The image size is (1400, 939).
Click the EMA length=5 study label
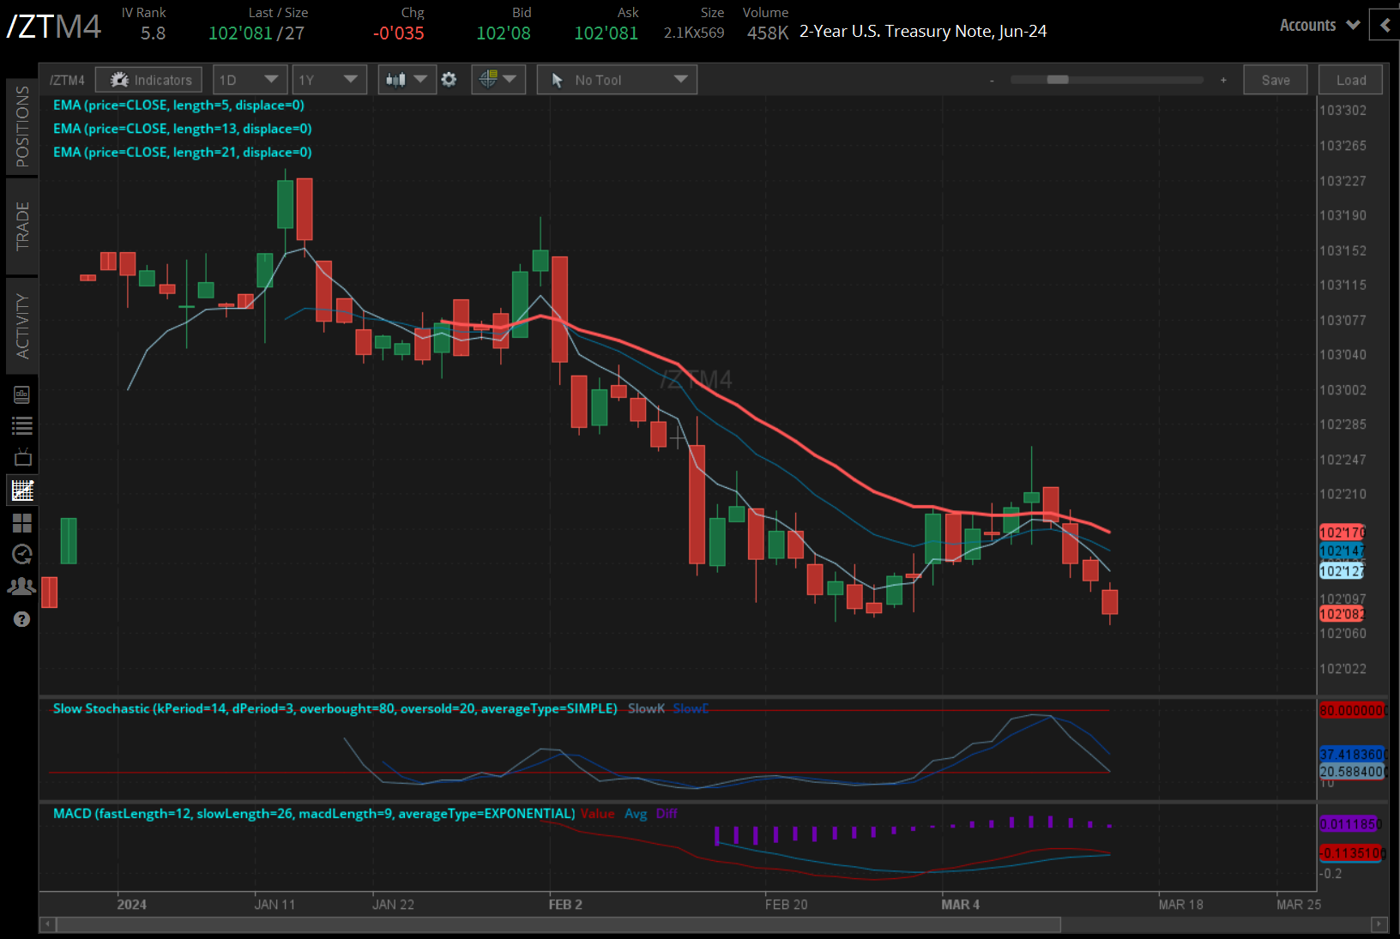[x=178, y=105]
